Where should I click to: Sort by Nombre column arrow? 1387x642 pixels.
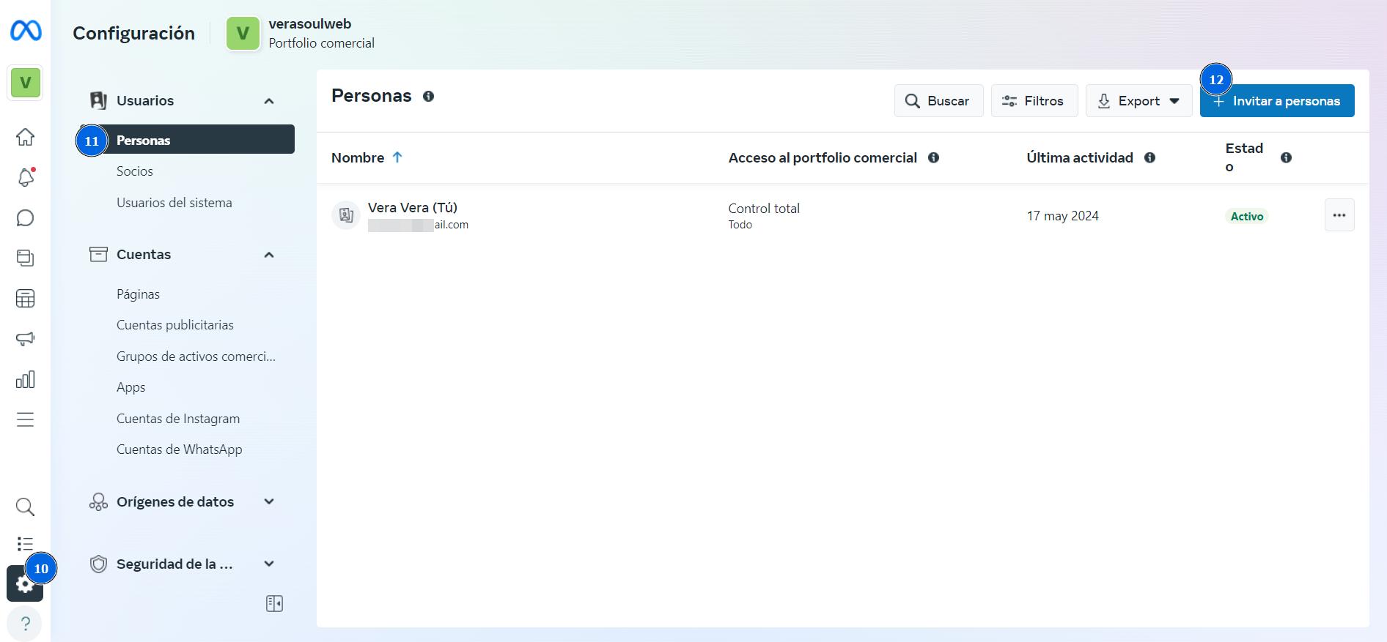coord(397,157)
